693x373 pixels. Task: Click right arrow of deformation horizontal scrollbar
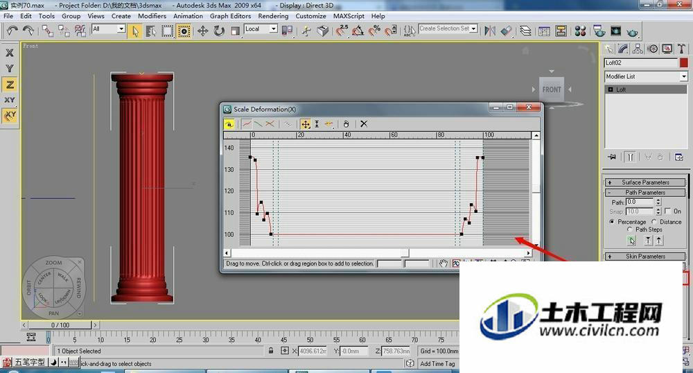click(x=528, y=253)
